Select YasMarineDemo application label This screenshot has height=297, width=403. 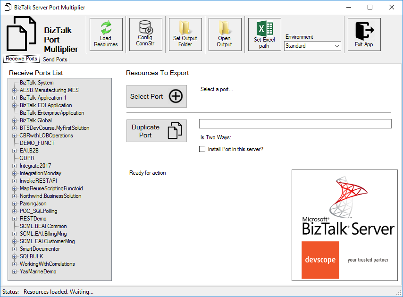point(38,272)
